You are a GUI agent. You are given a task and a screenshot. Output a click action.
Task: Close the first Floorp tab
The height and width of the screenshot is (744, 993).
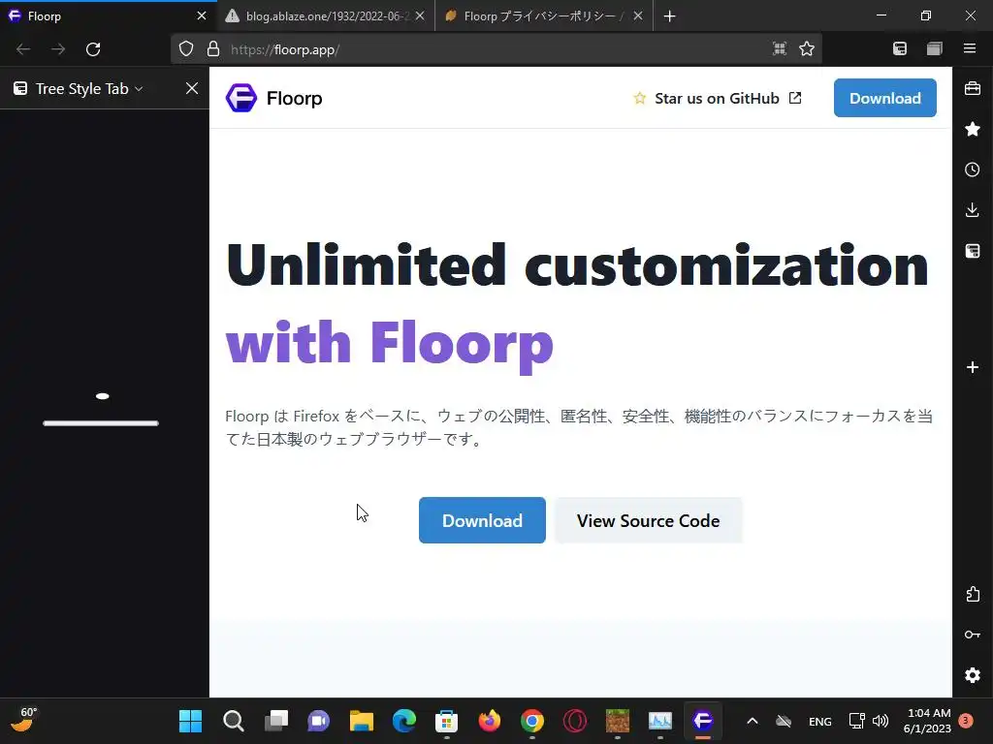click(x=202, y=15)
